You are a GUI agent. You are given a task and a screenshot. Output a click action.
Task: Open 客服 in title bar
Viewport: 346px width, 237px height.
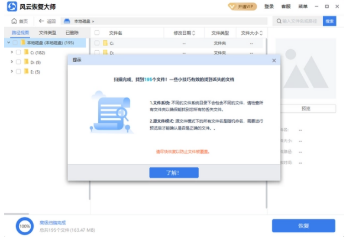pos(286,7)
